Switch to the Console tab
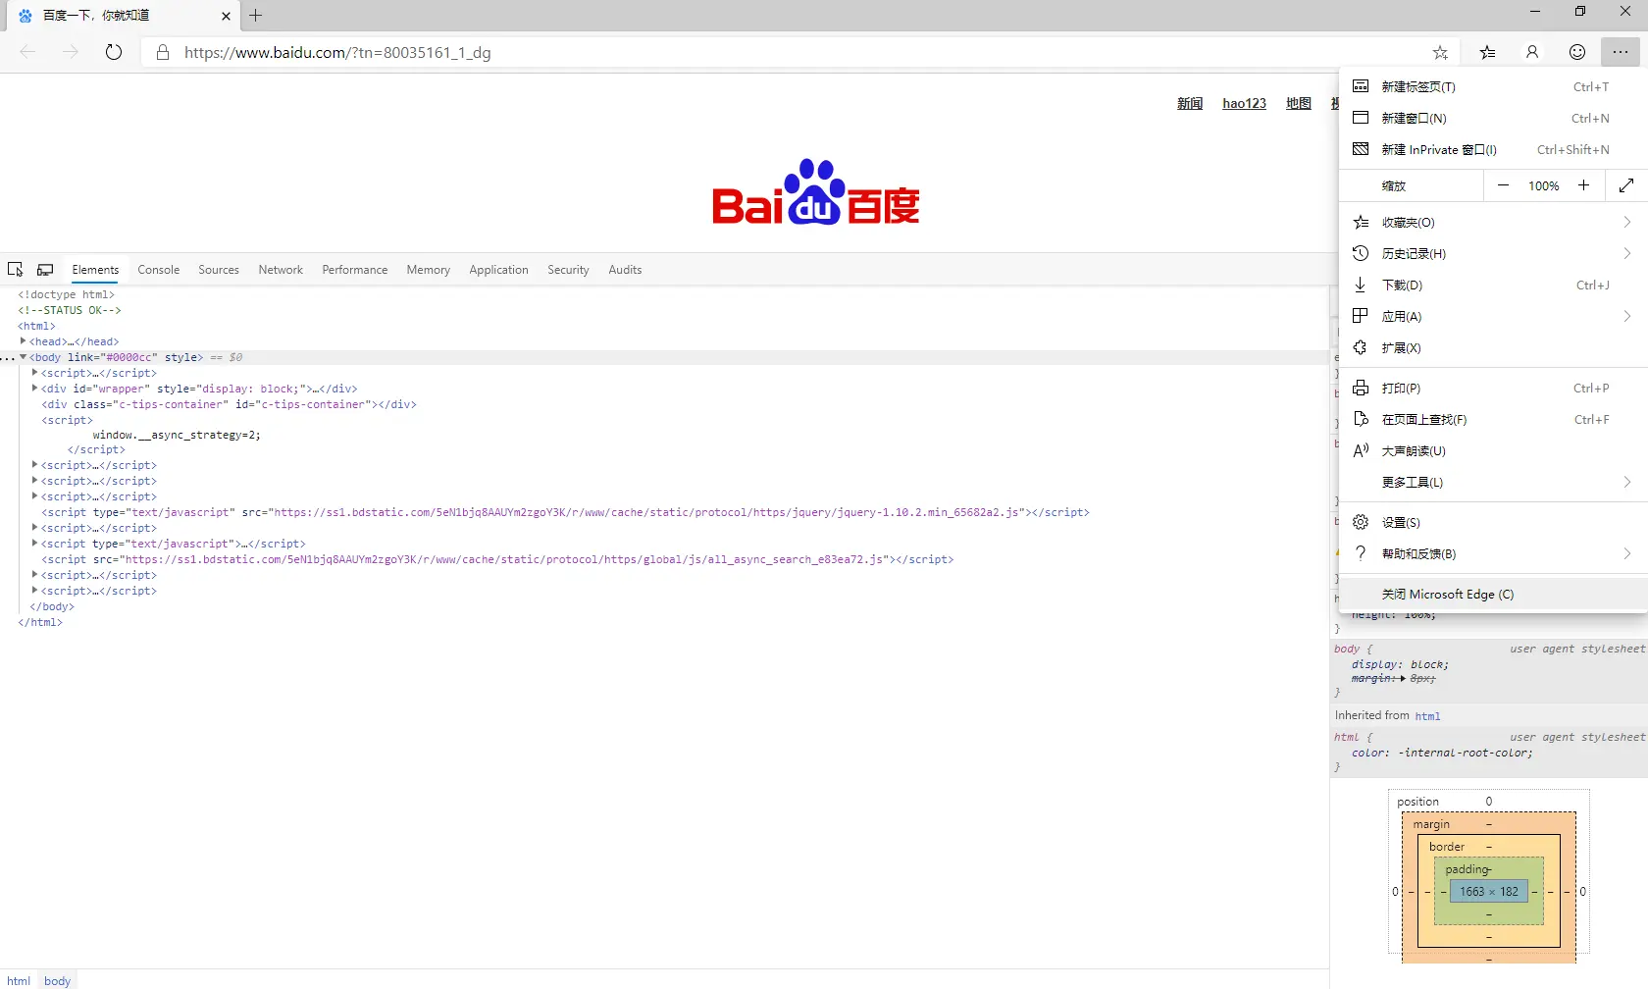Image resolution: width=1648 pixels, height=989 pixels. point(159,270)
